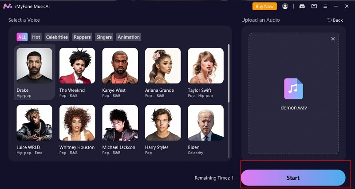Switch to the Celebrities tab
355x189 pixels.
tap(57, 37)
